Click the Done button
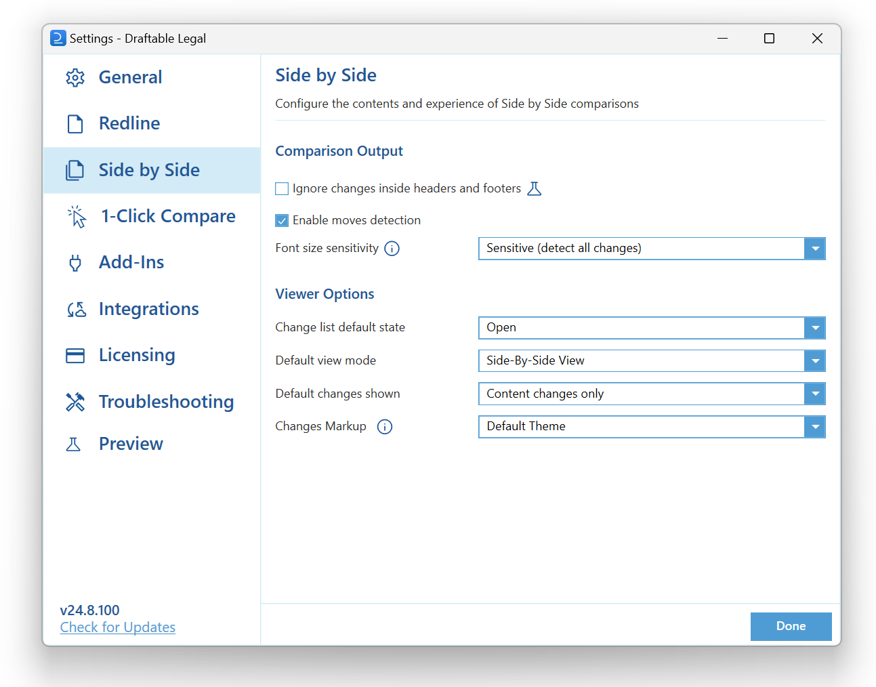 pyautogui.click(x=791, y=627)
